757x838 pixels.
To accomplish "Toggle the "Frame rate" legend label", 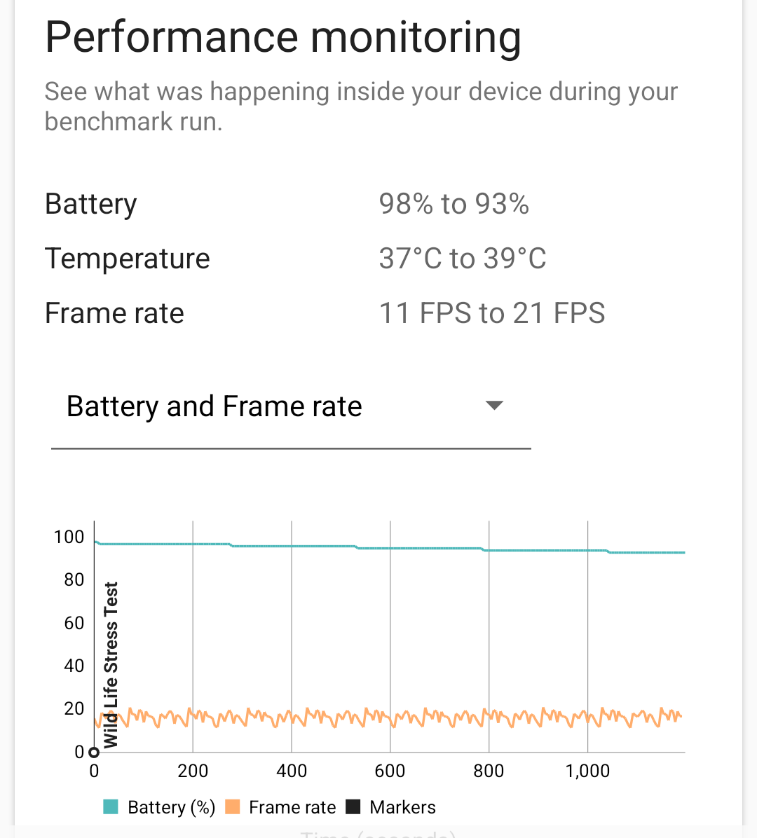I will tap(292, 807).
